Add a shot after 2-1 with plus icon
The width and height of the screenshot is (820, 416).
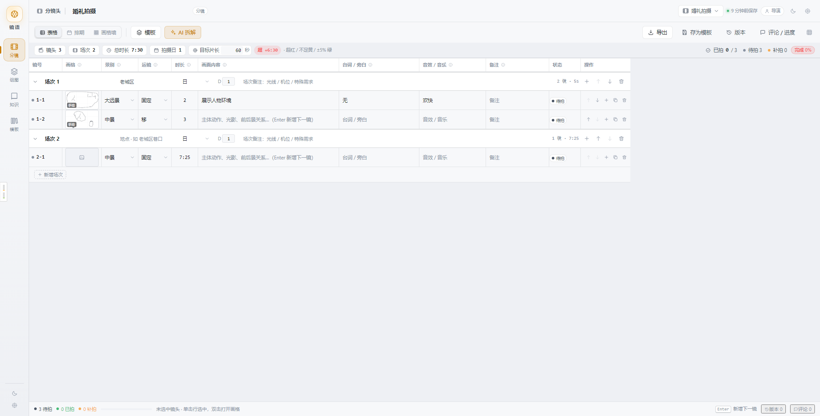click(606, 157)
